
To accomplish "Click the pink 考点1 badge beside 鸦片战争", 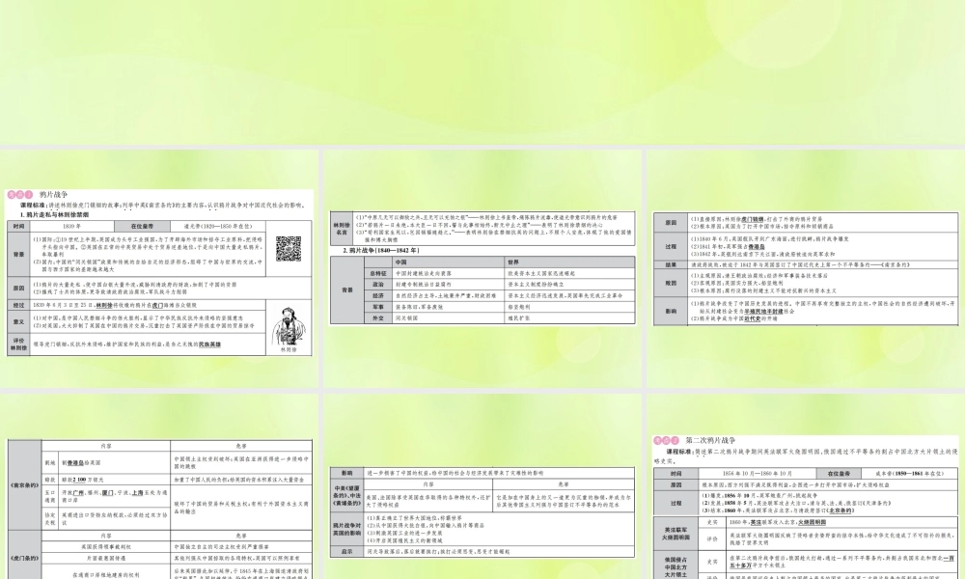I will pos(21,194).
